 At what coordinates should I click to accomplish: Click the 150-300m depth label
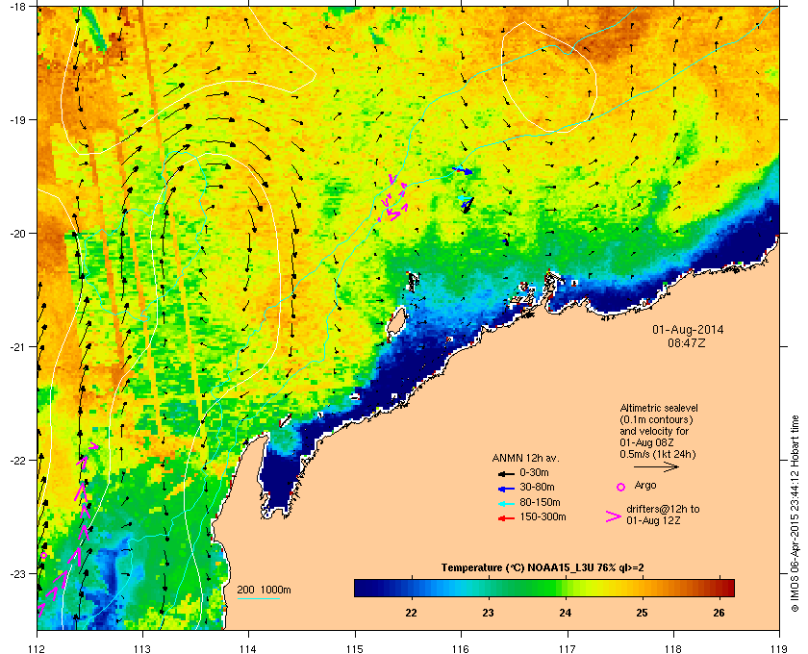543,516
